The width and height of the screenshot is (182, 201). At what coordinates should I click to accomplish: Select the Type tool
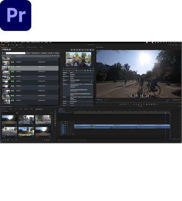click(56, 126)
